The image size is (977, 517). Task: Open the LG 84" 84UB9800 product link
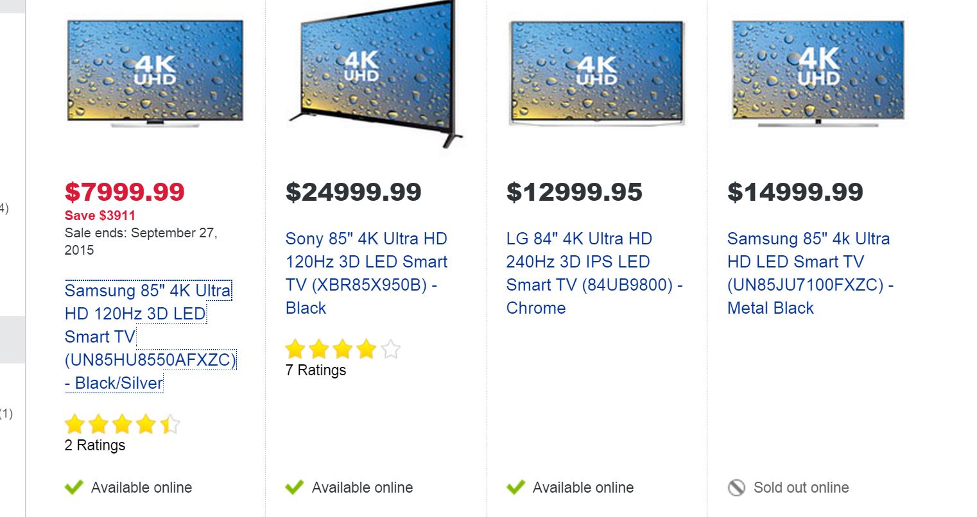[x=594, y=273]
